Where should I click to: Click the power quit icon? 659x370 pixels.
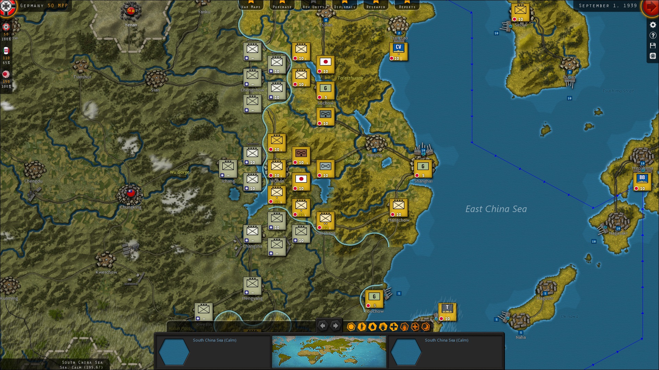point(653,56)
